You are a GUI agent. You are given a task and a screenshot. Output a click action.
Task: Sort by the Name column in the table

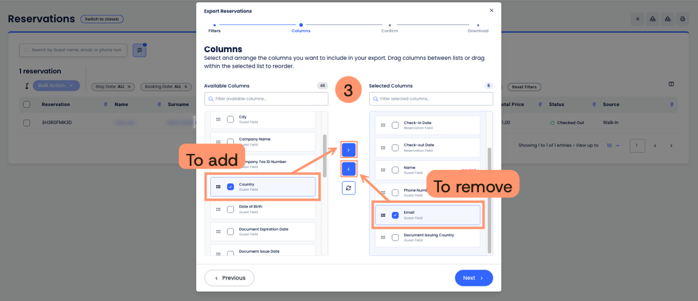pos(159,105)
